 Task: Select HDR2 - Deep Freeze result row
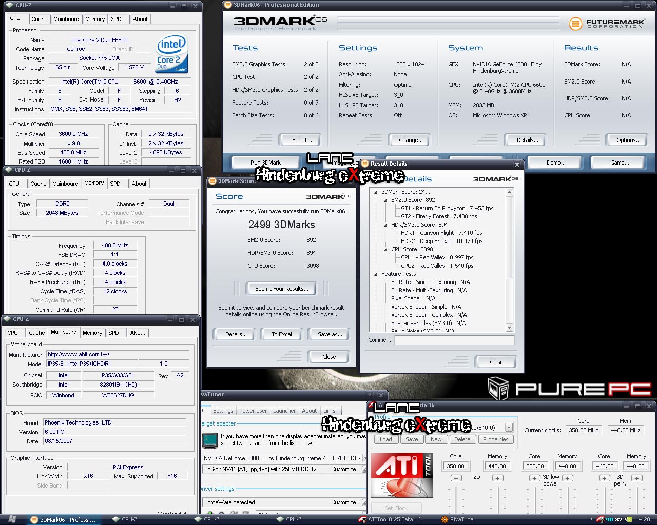point(441,241)
